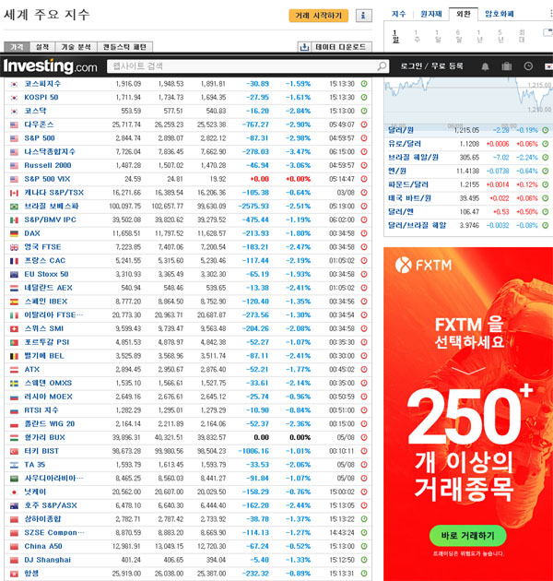This screenshot has width=553, height=581.
Task: Select the 1주 chart timeframe
Action: tap(415, 36)
